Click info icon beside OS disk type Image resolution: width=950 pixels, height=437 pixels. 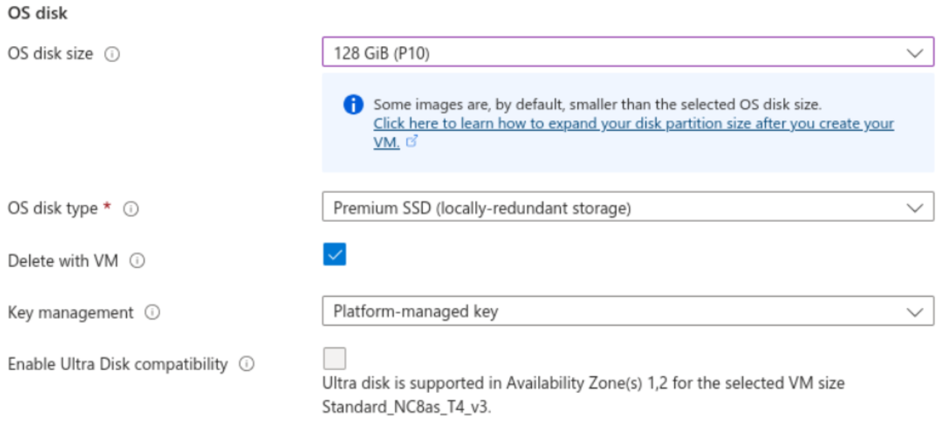point(131,209)
